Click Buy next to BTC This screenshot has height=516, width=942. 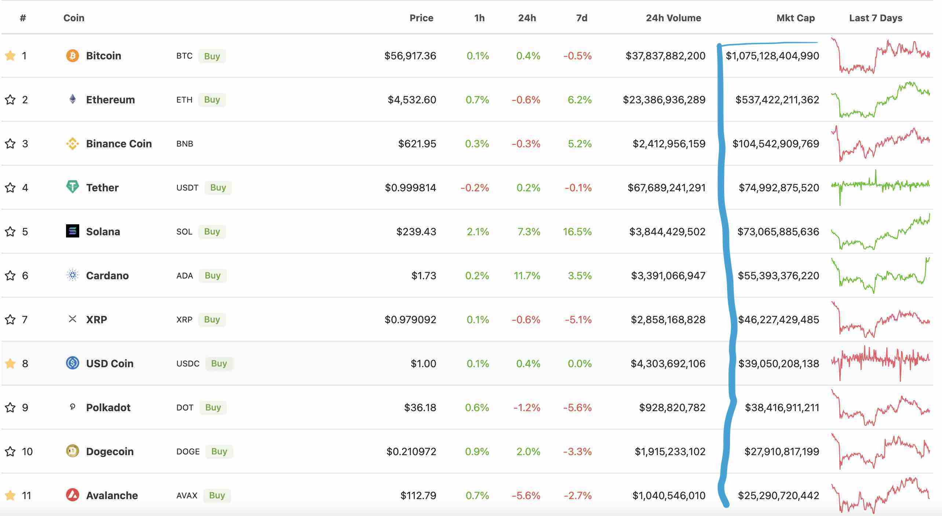[212, 56]
